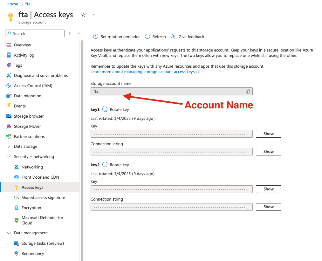Open Shared access signature page
This screenshot has height=261, width=322.
click(x=43, y=197)
